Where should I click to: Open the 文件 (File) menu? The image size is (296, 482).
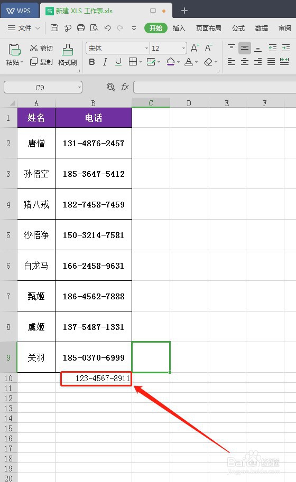tap(24, 28)
